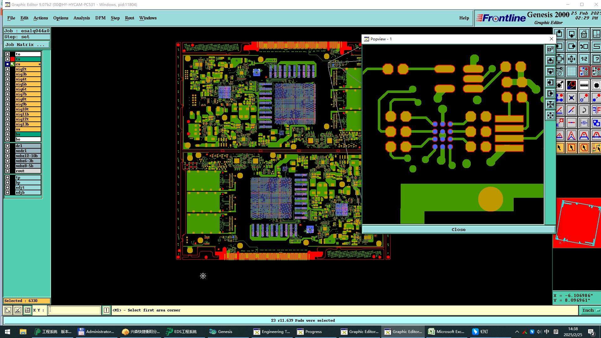Click the undo rotate arrow icon
The image size is (601, 338).
584,110
